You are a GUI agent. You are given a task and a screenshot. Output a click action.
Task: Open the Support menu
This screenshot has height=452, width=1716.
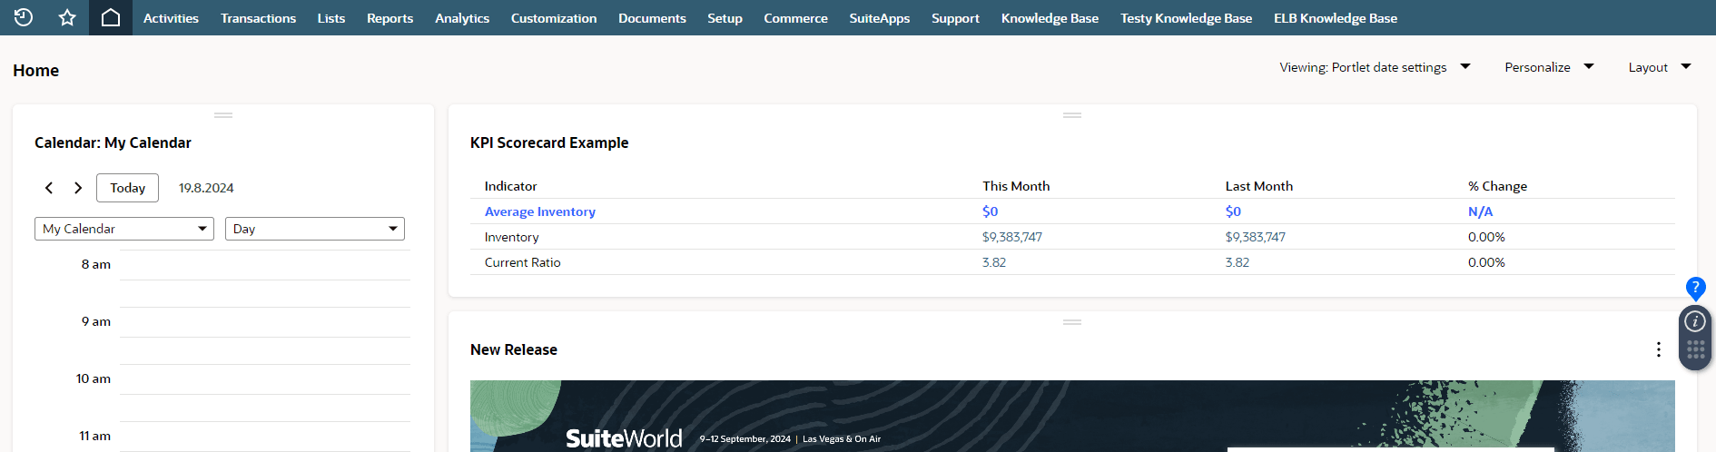[x=955, y=18]
